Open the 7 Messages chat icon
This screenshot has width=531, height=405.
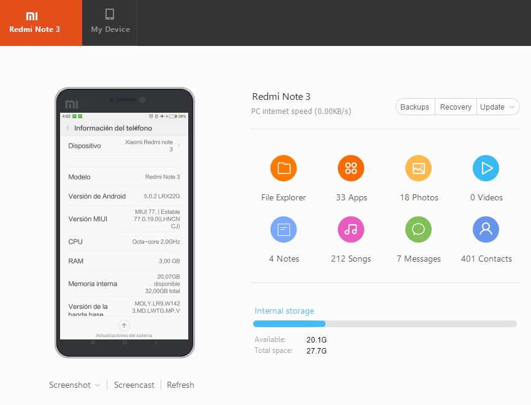[x=419, y=229]
